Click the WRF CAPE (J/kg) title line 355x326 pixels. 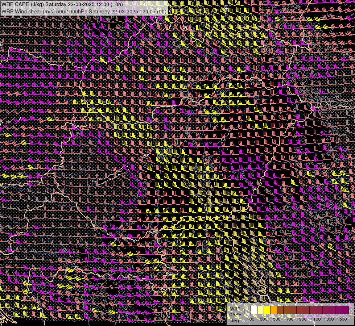[62, 4]
